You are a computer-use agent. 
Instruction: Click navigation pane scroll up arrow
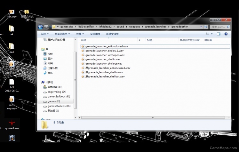click(75, 39)
